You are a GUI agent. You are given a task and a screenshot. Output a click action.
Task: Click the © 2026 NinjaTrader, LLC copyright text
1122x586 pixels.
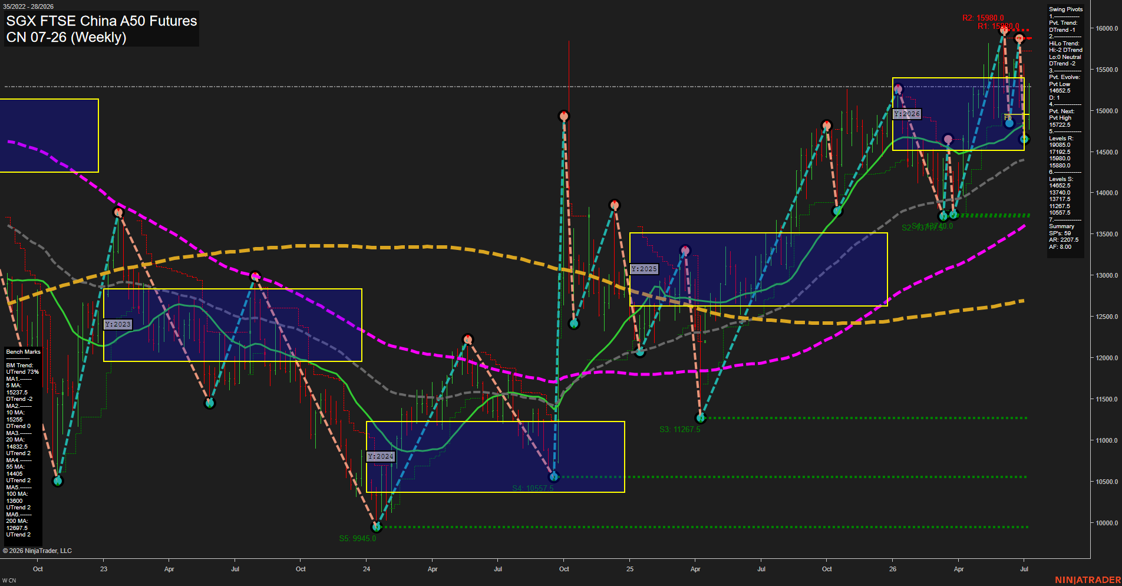37,551
